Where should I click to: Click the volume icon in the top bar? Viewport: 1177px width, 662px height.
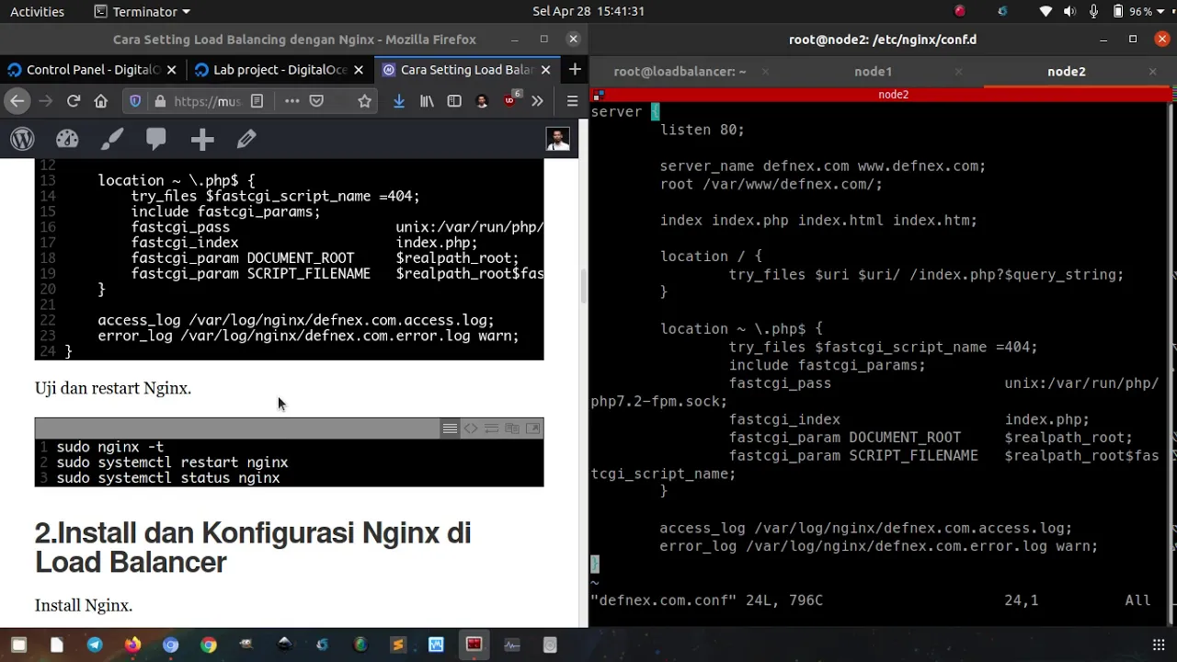point(1069,11)
